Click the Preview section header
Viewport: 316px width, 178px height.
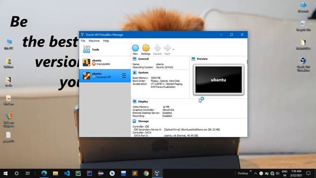[x=202, y=59]
